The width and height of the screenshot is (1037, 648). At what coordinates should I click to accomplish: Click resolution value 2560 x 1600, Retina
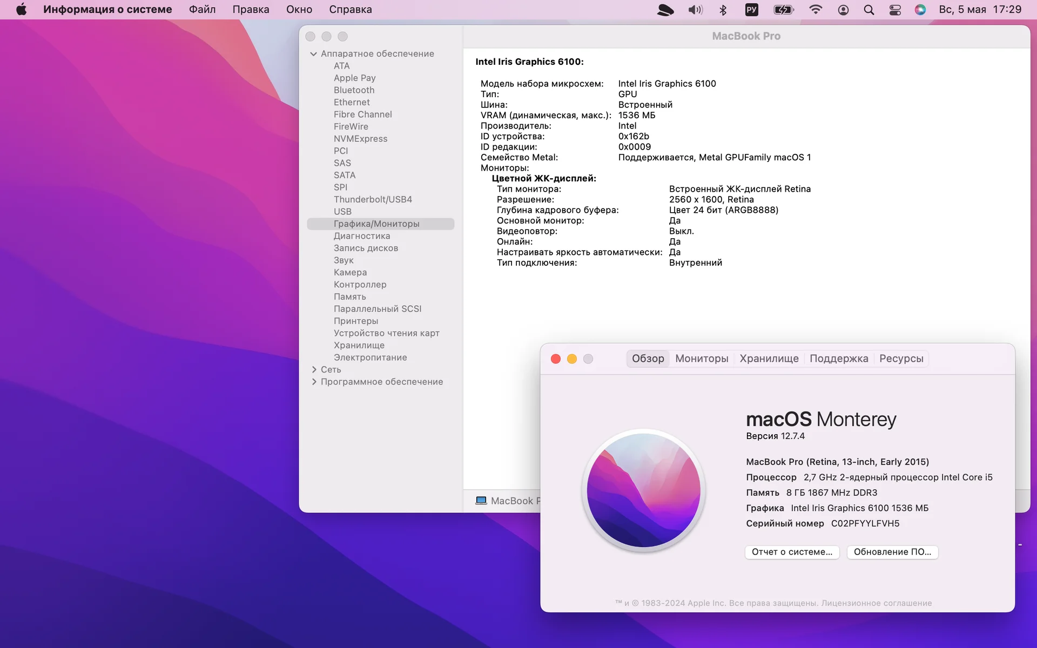tap(711, 199)
